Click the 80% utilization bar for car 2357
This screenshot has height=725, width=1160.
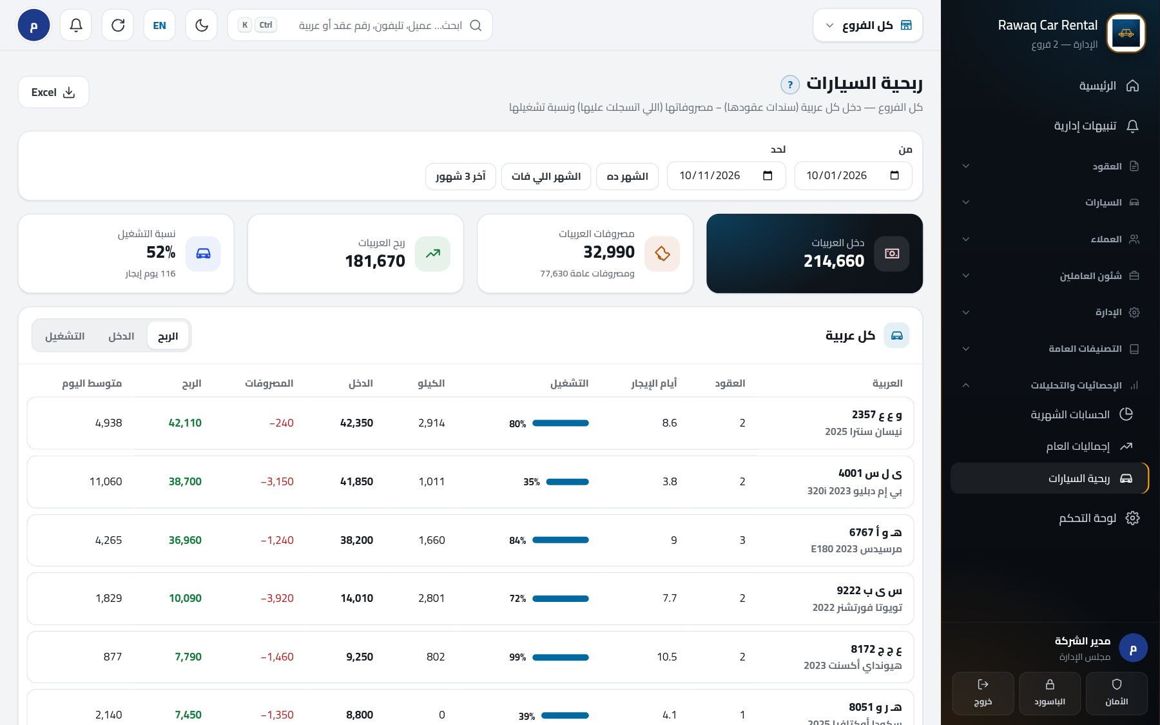(561, 423)
